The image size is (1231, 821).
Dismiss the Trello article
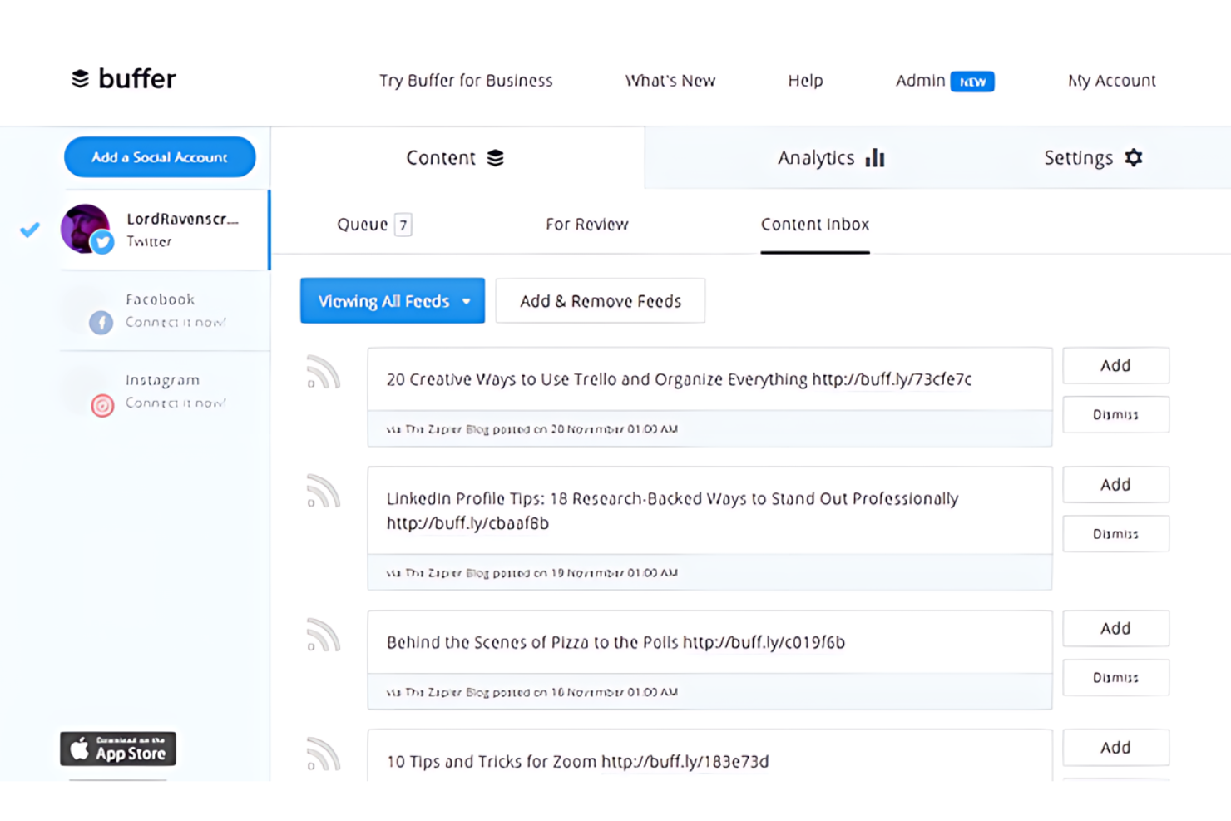[x=1116, y=414]
